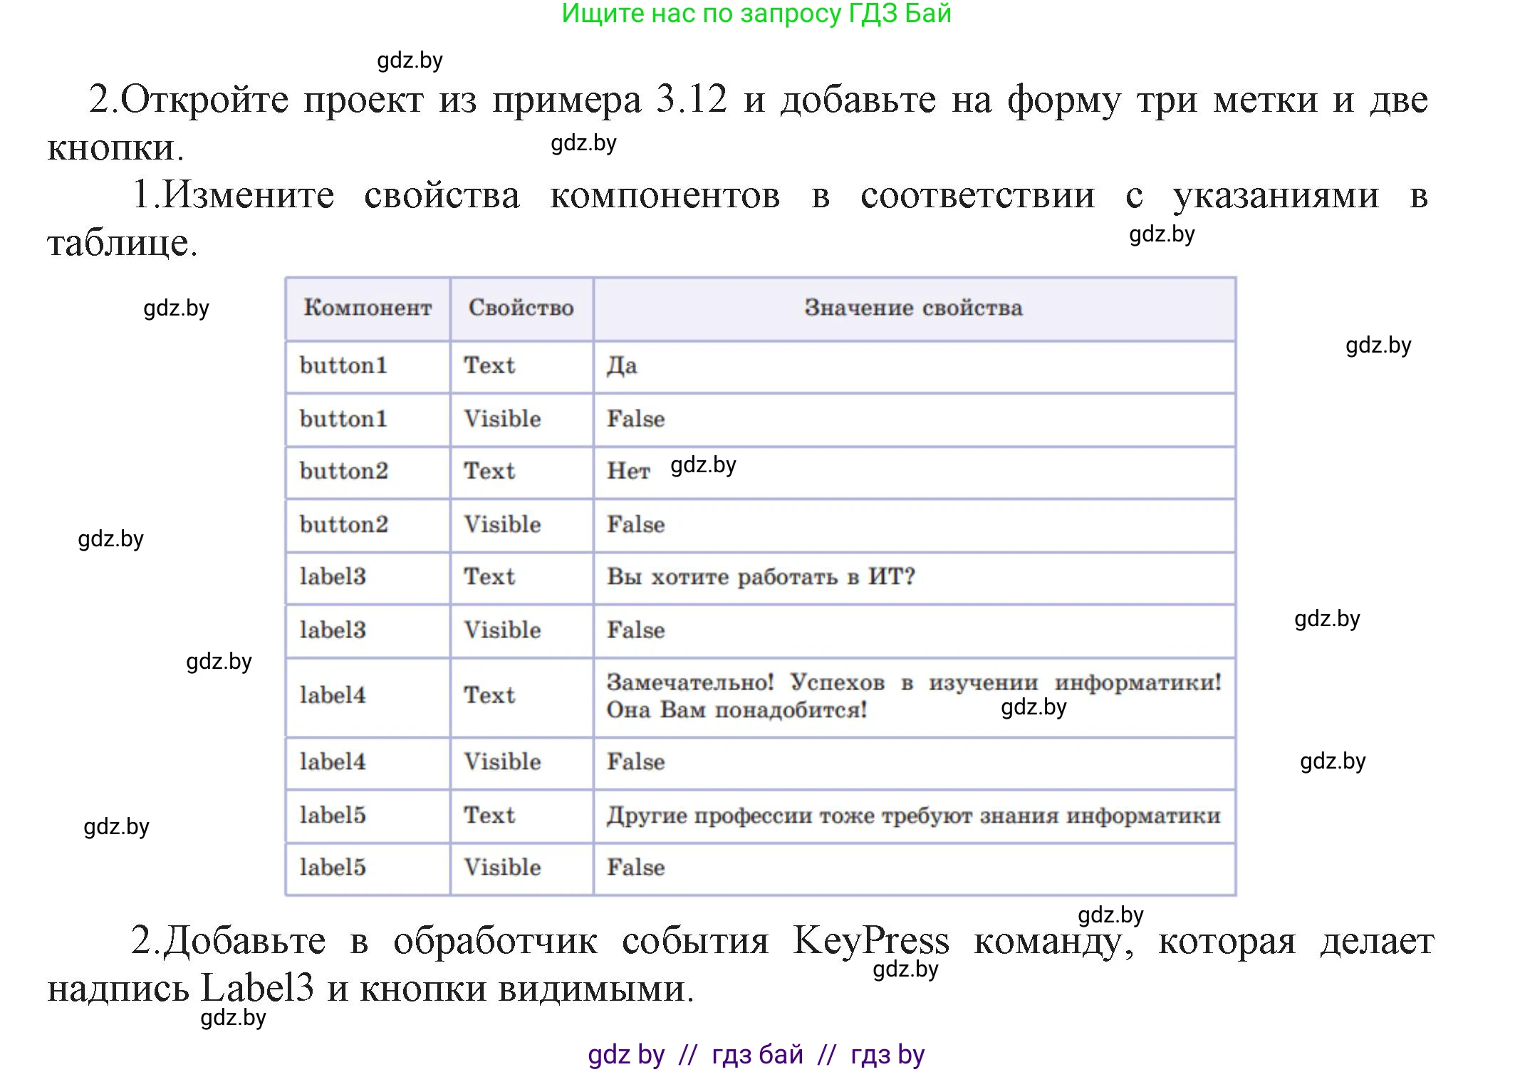Screen dimensions: 1515x1072
Task: Select the Свойство column header
Action: (521, 308)
